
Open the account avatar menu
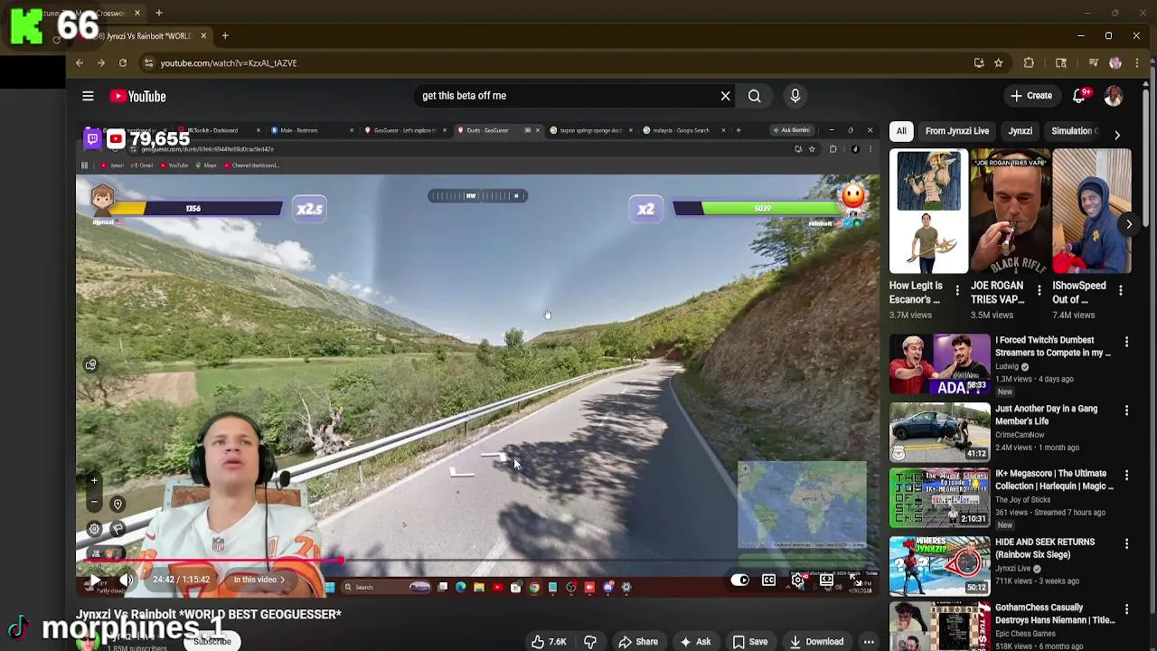point(1114,96)
